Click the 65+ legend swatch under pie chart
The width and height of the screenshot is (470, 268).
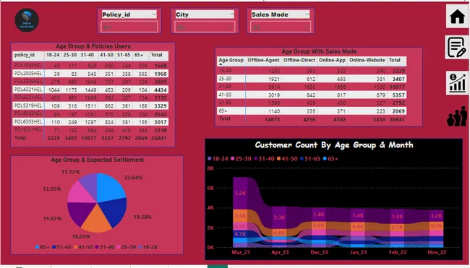point(37,247)
